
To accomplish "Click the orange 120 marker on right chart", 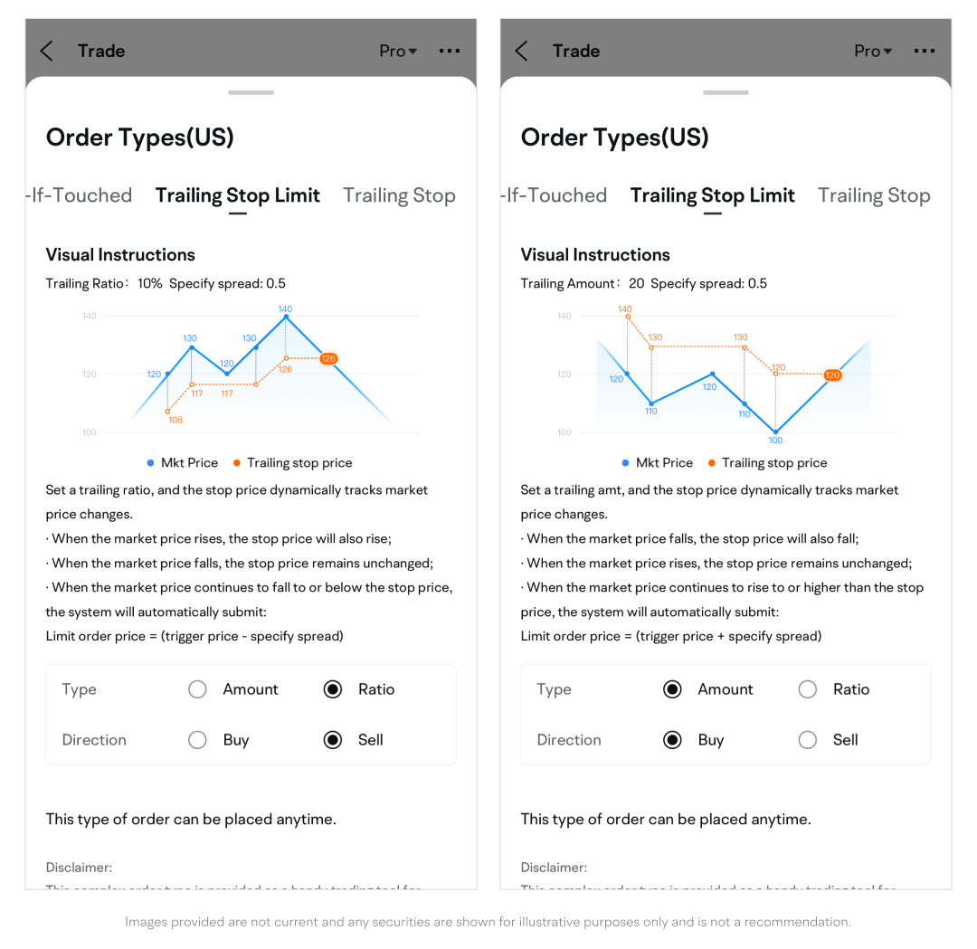I will click(x=832, y=375).
